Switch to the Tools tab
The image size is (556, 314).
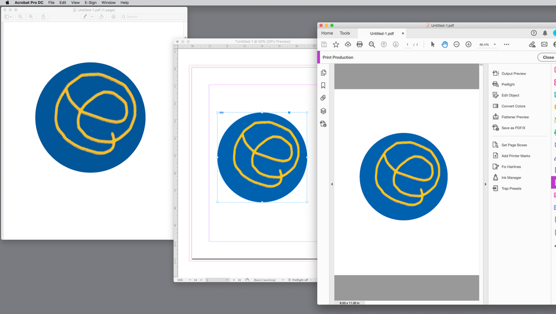[345, 33]
